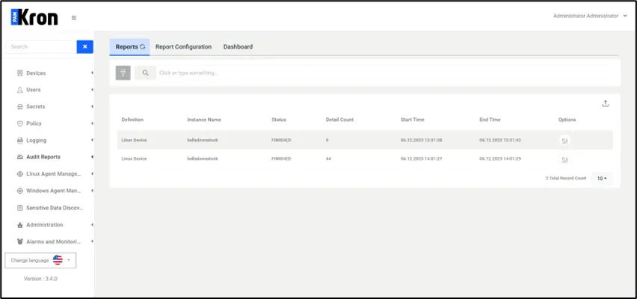Expand the Users menu arrow
The width and height of the screenshot is (637, 299).
click(92, 90)
